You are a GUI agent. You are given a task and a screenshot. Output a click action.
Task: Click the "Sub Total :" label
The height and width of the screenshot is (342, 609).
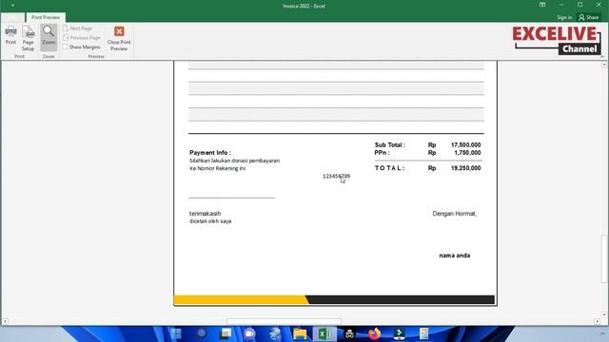click(389, 145)
